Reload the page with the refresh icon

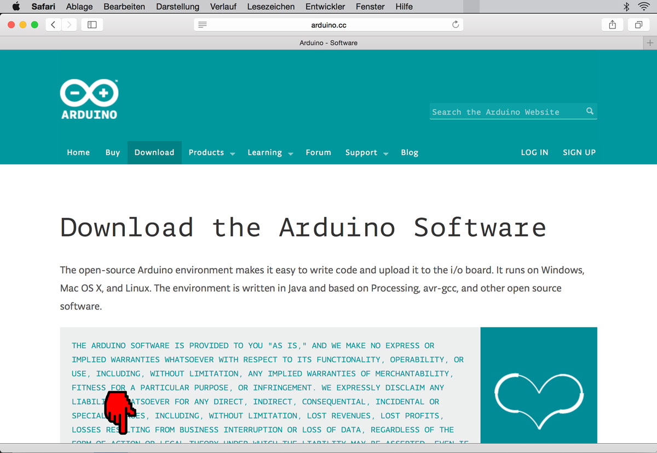455,25
